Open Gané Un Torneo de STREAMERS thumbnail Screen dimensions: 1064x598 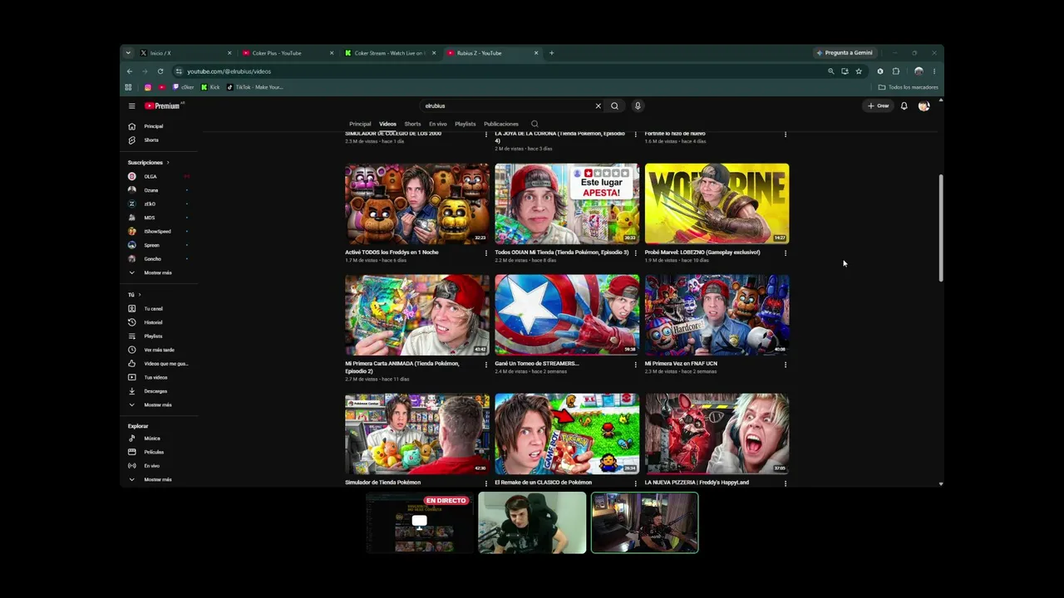click(x=567, y=315)
